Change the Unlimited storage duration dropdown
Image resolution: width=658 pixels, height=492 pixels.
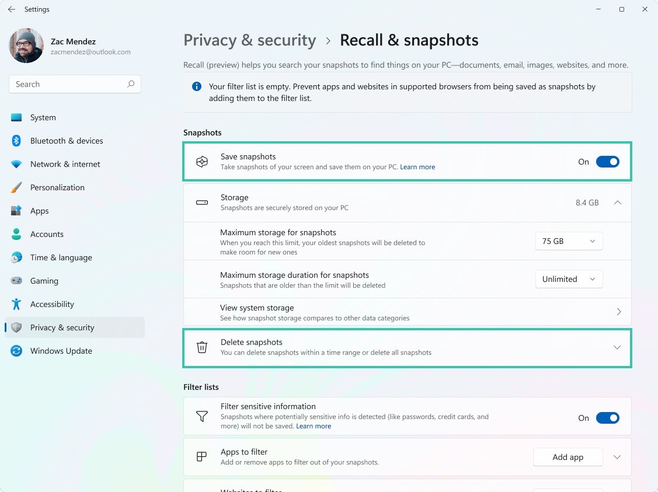(569, 279)
